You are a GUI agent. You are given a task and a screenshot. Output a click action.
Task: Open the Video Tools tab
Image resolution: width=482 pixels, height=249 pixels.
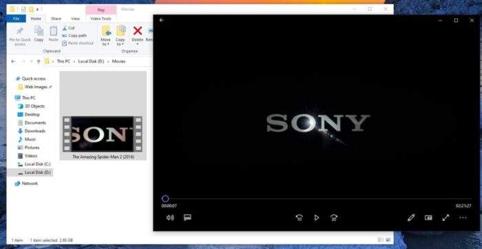101,19
